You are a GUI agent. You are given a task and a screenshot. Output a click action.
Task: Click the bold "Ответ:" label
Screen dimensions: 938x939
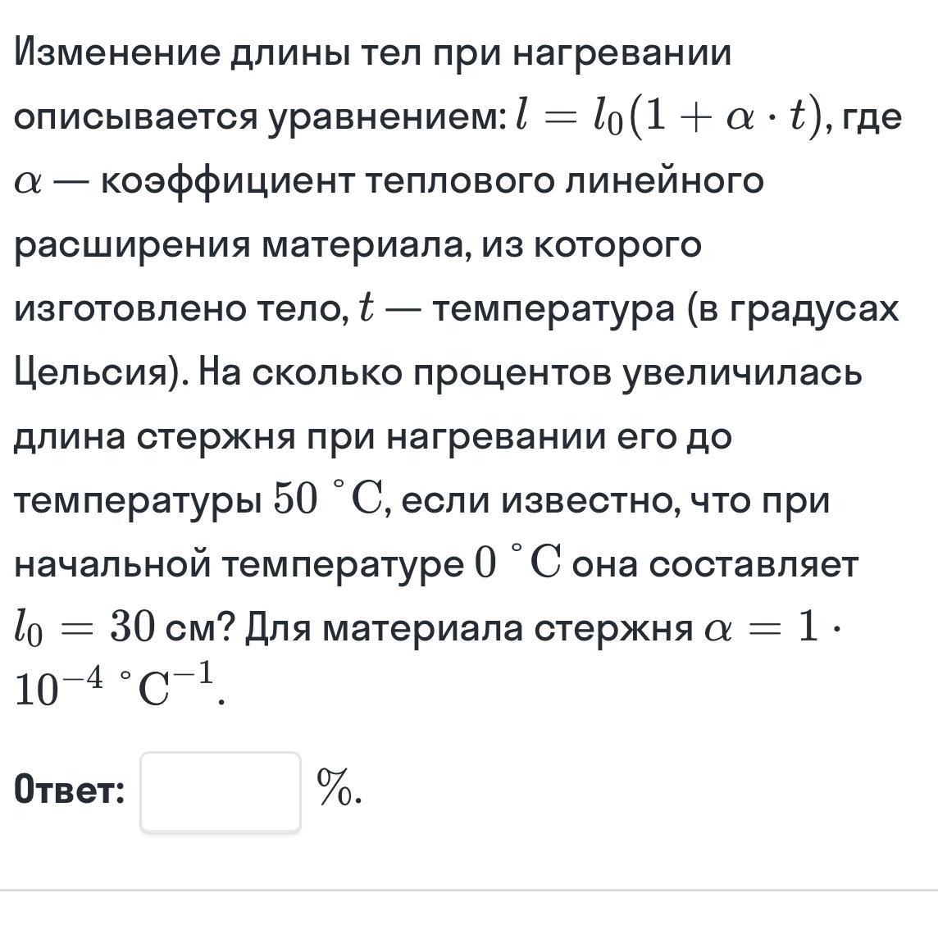pos(71,791)
